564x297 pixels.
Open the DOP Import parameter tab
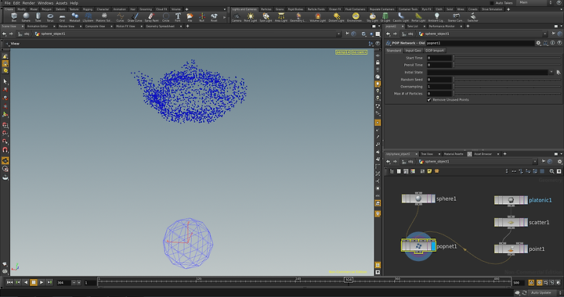click(435, 51)
